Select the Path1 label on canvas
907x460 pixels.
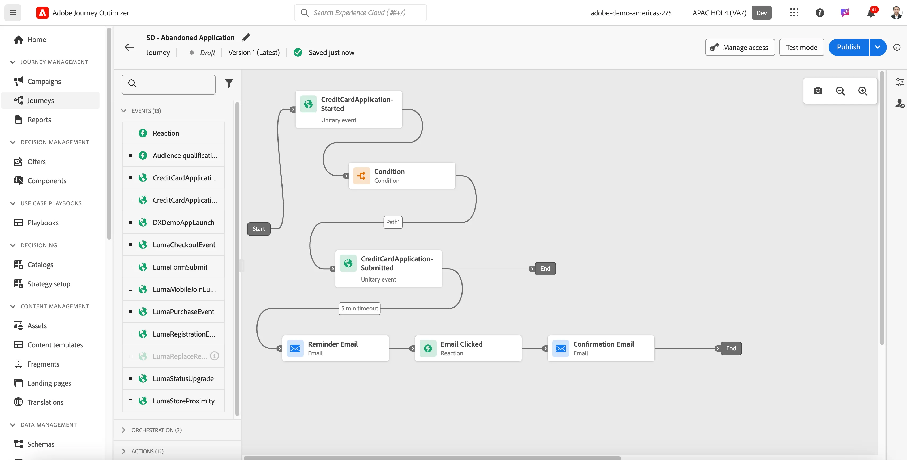point(393,222)
